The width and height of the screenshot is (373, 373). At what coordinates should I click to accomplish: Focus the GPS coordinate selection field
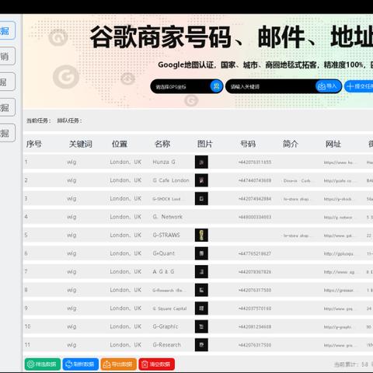tap(186, 86)
